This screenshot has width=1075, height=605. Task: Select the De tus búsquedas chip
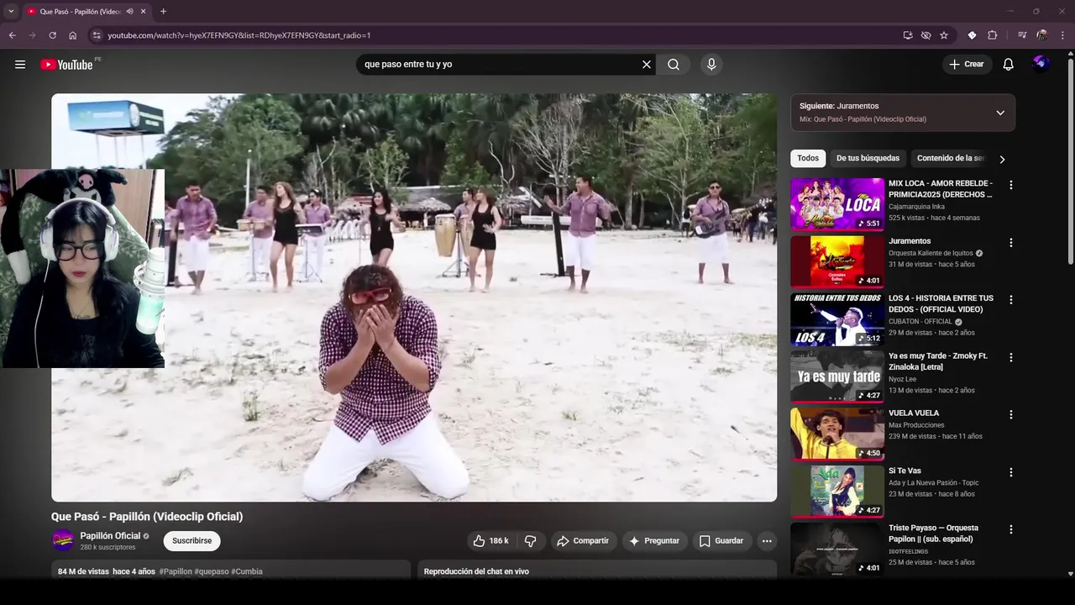pos(868,158)
